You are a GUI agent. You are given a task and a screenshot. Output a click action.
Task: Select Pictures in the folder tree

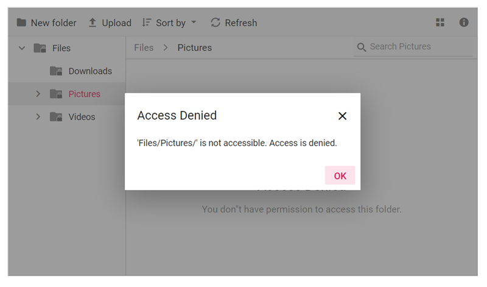click(x=84, y=94)
